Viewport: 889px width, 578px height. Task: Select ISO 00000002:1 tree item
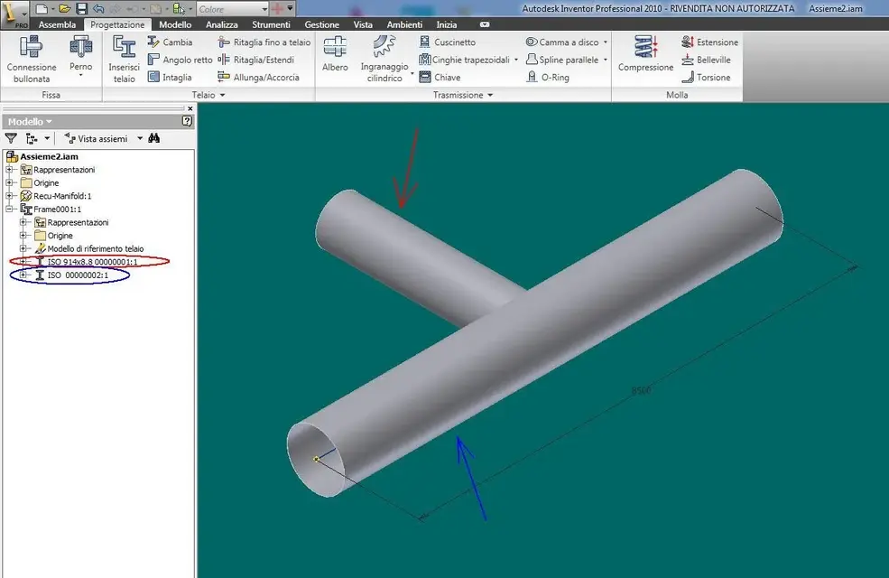[78, 275]
